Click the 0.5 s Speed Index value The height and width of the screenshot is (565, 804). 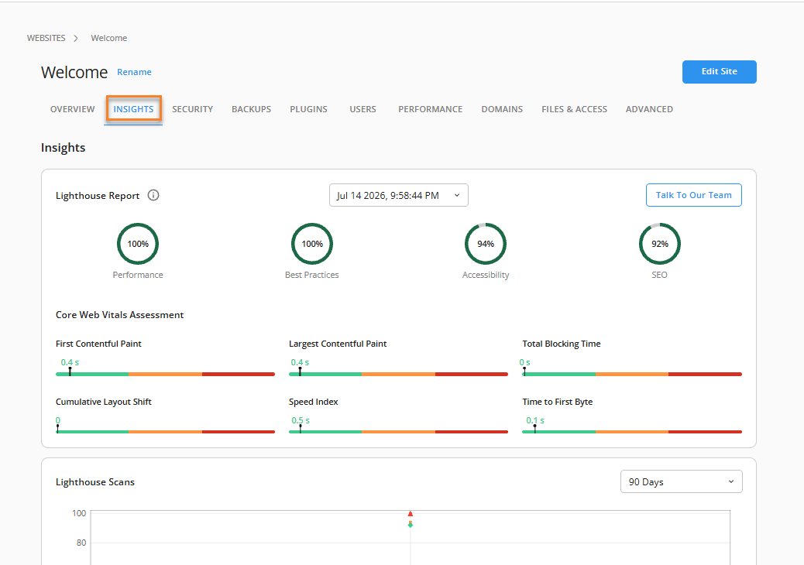pyautogui.click(x=301, y=420)
